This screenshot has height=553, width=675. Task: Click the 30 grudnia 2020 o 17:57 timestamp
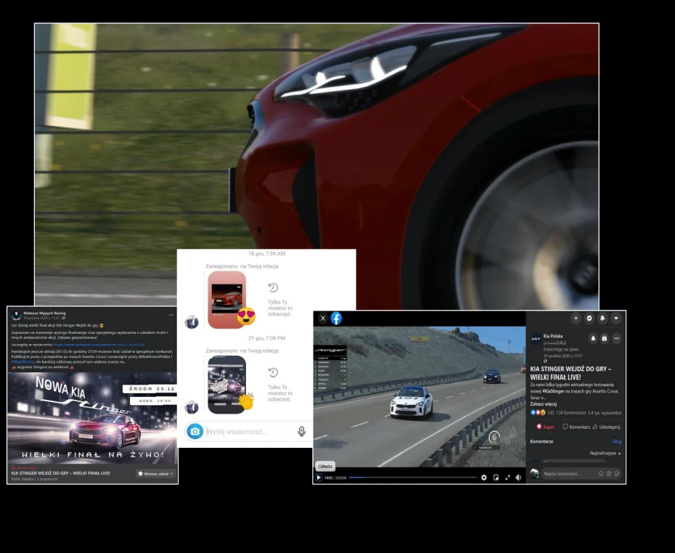tap(562, 356)
